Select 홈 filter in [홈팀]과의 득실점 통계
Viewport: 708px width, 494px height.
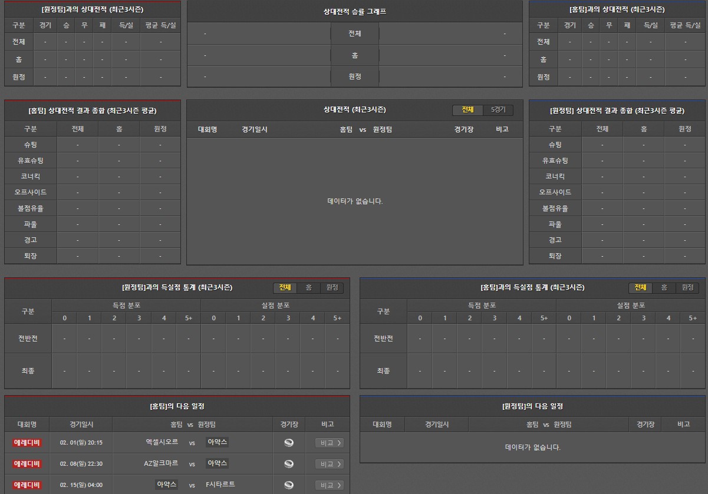pos(664,287)
